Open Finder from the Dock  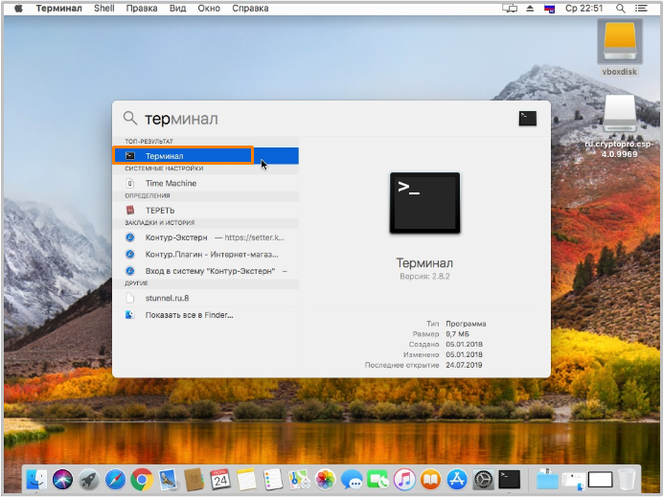pyautogui.click(x=36, y=480)
